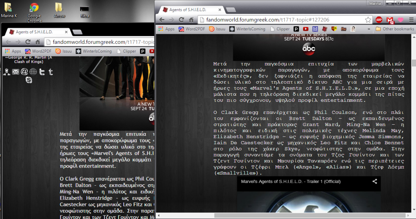Open the black P bookmark in right window
Viewport: 416px width, 219px height.
pos(296,29)
